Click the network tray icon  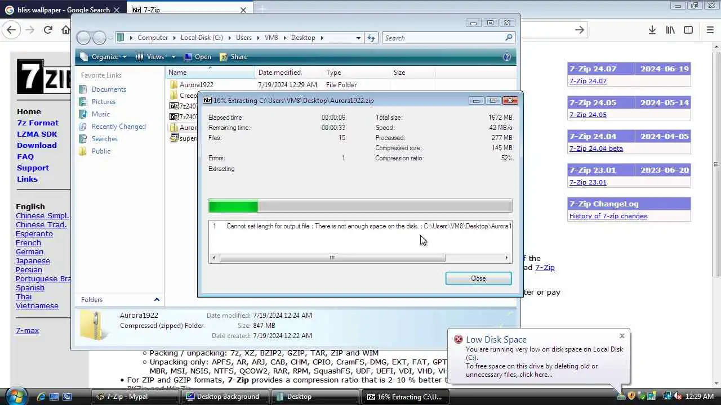click(x=667, y=397)
